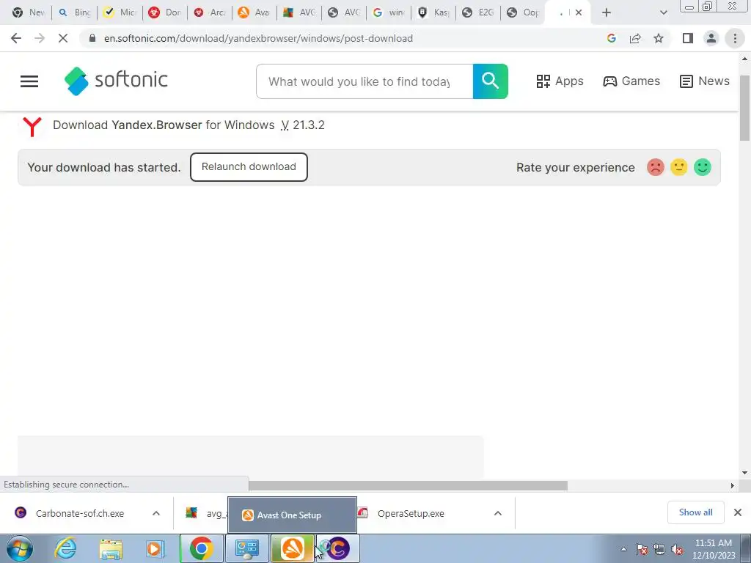Click the vertical page scrollbar thumb
Image resolution: width=751 pixels, height=563 pixels.
click(x=744, y=108)
